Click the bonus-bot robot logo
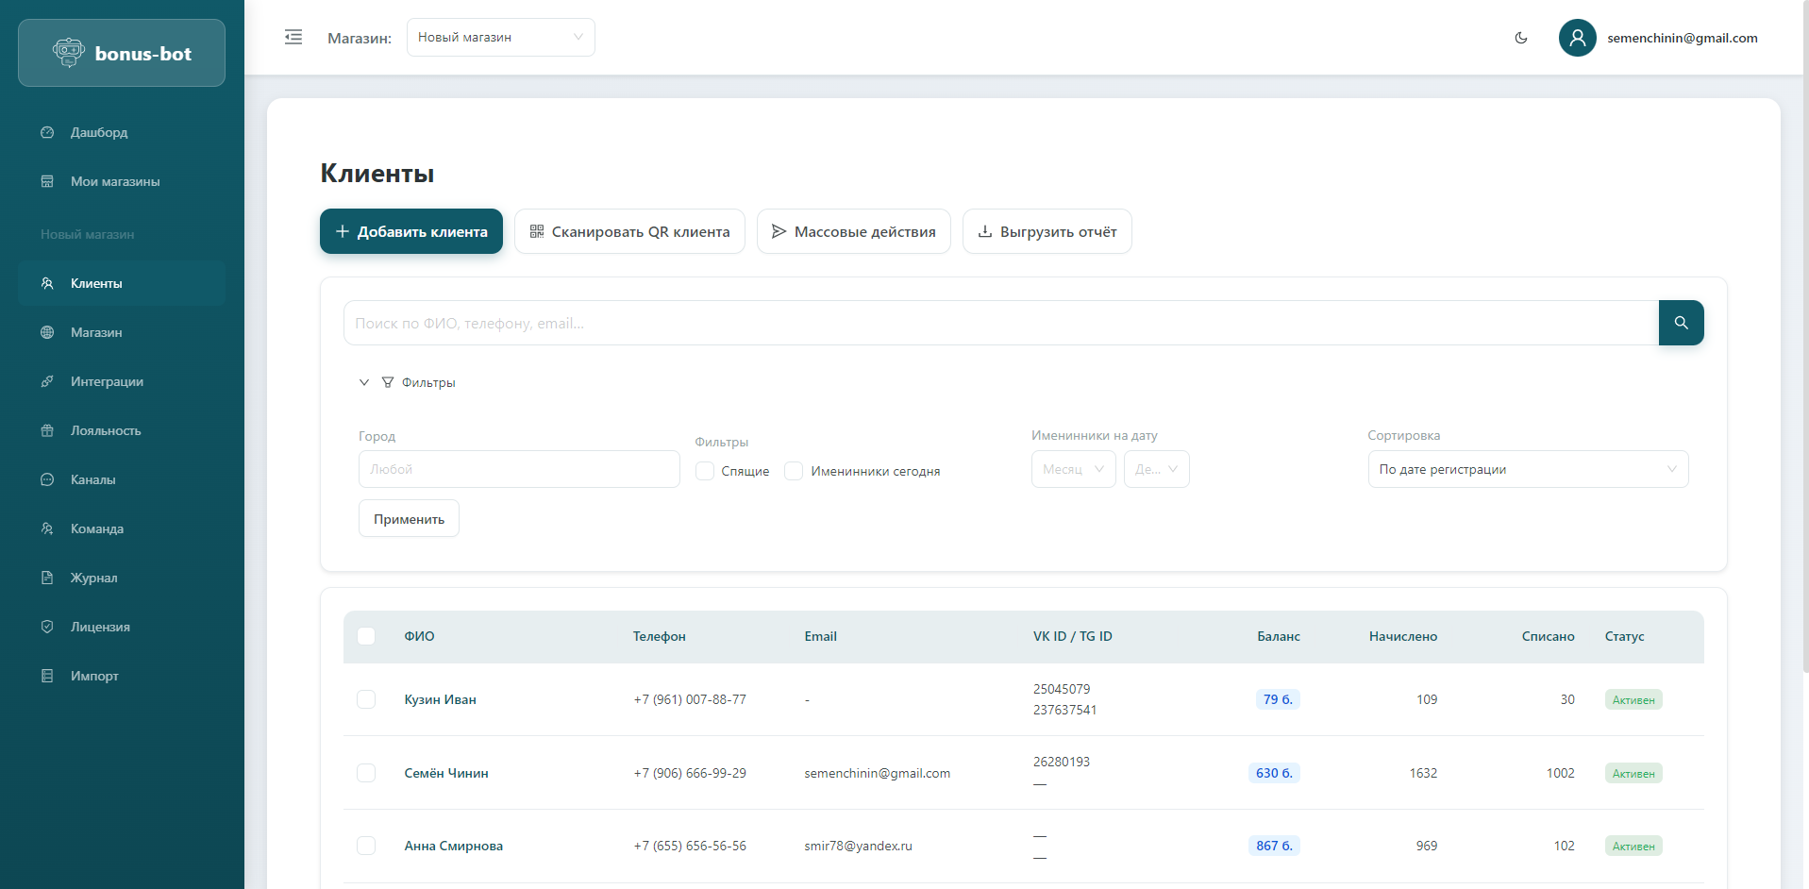This screenshot has height=889, width=1809. [x=69, y=53]
